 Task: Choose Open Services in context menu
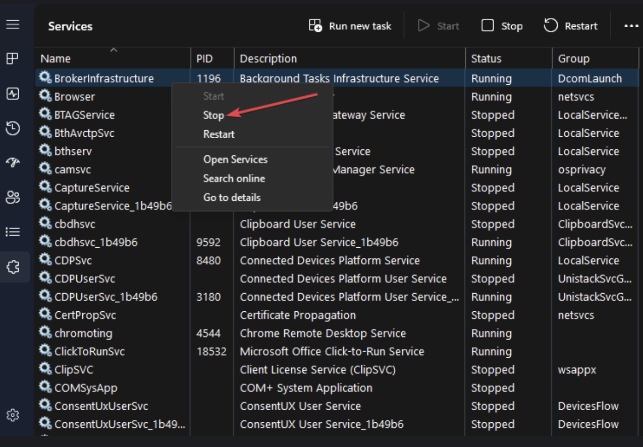click(235, 159)
